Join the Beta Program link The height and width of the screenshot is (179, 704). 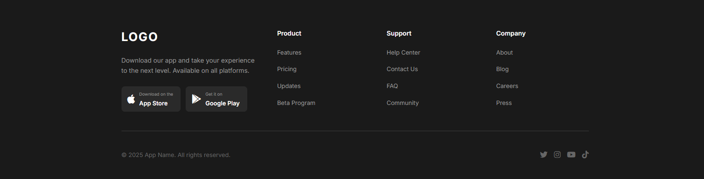(296, 103)
